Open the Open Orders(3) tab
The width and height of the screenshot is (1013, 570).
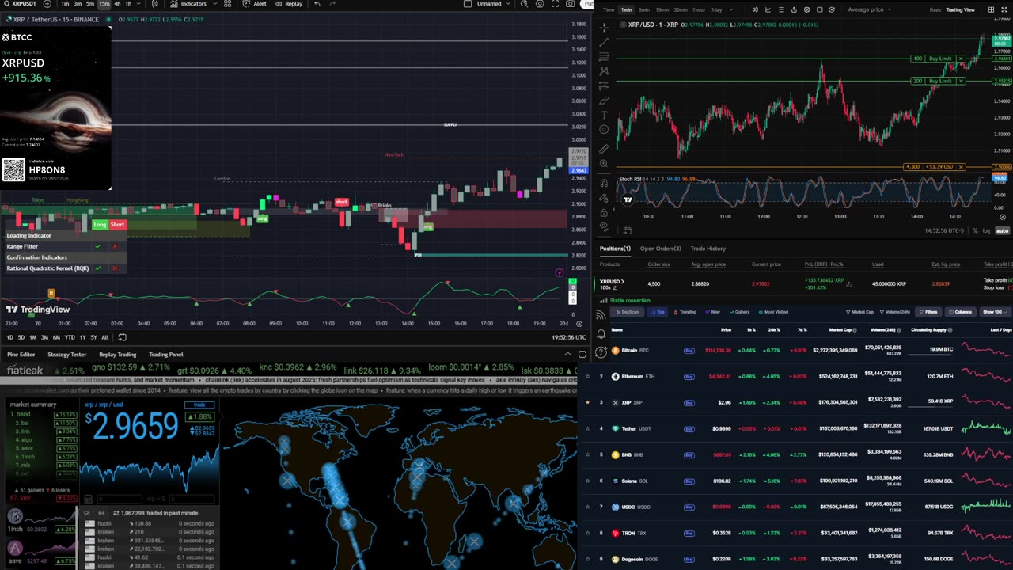pyautogui.click(x=660, y=249)
